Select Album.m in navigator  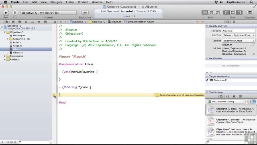[x=18, y=53]
